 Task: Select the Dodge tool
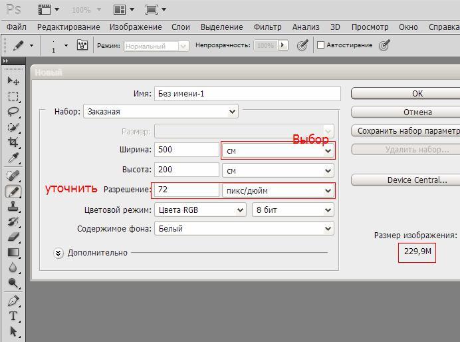click(13, 283)
